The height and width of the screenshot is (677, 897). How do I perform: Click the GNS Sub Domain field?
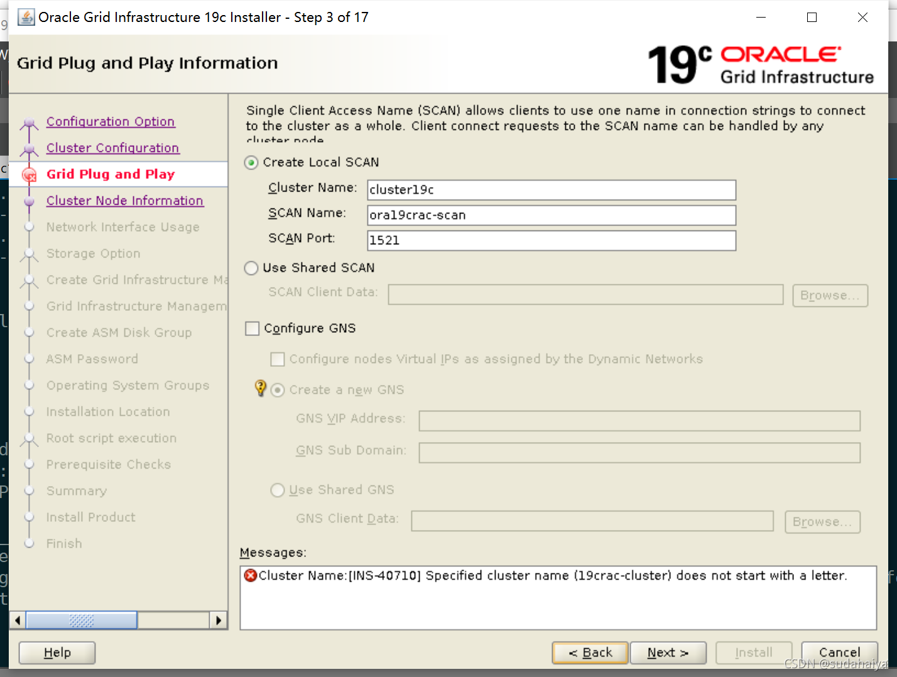[639, 453]
